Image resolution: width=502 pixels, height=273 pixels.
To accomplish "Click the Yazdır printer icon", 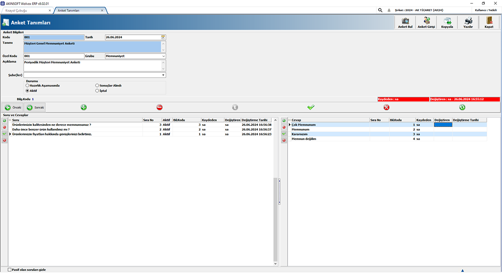I will click(467, 20).
